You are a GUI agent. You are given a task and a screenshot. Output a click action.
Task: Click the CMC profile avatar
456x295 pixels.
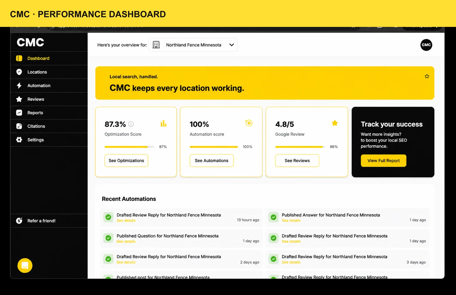coord(426,45)
